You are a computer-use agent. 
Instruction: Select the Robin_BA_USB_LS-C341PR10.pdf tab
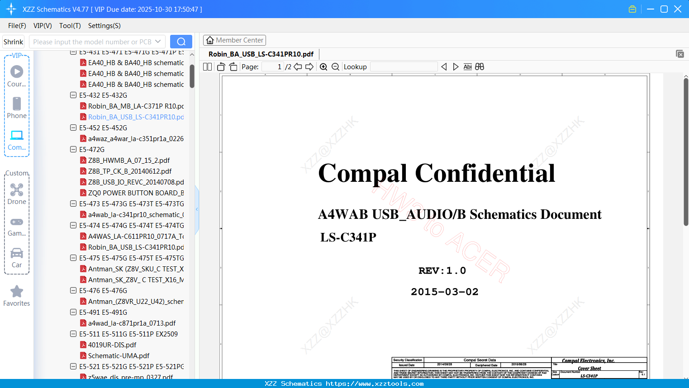click(261, 54)
